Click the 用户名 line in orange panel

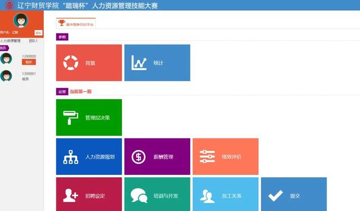(9, 33)
